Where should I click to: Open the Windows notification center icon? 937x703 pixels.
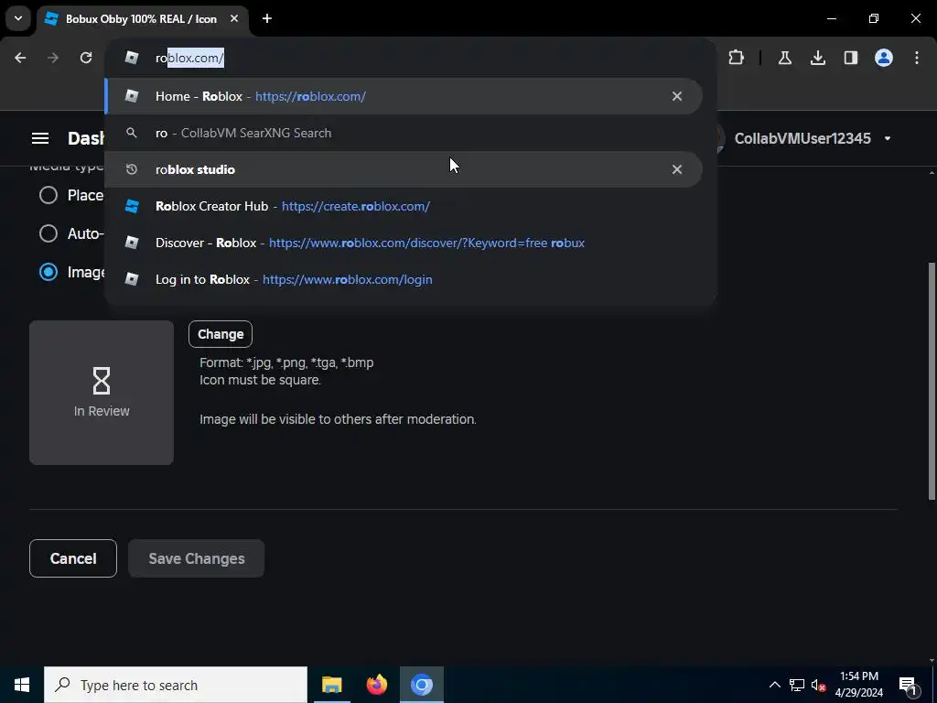click(908, 685)
